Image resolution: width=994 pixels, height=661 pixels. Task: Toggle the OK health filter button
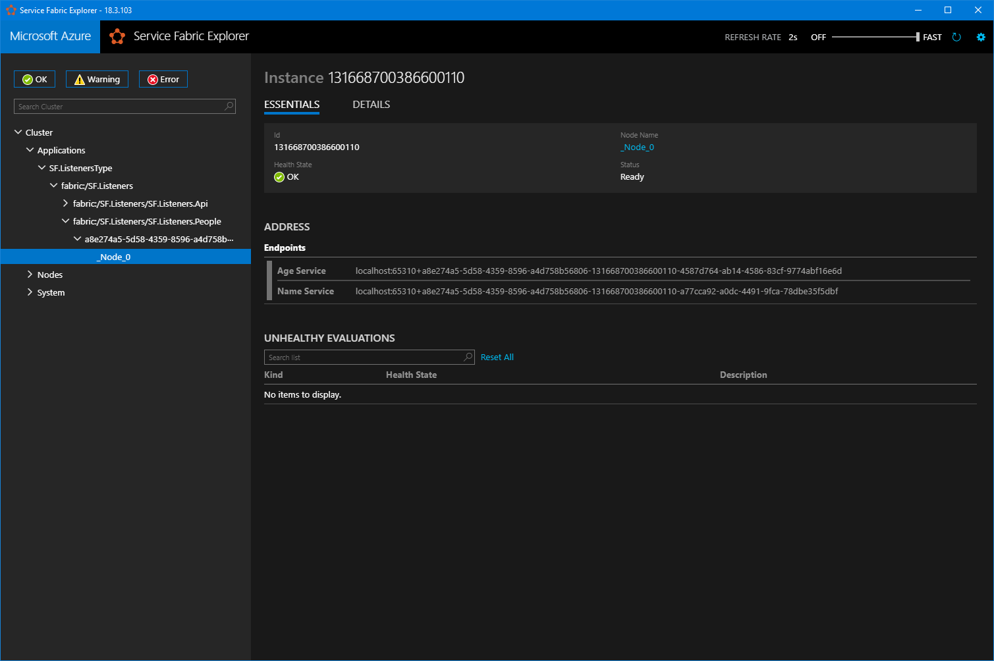(34, 79)
